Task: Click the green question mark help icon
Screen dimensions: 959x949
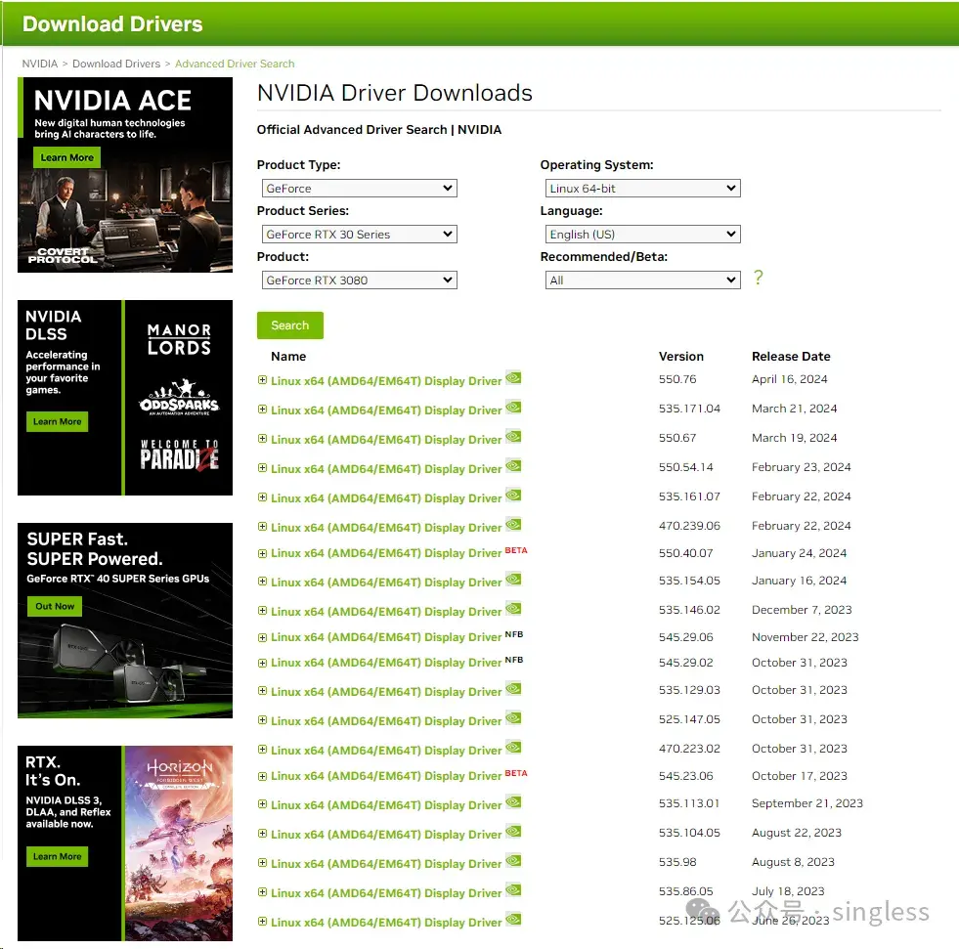Action: click(759, 278)
